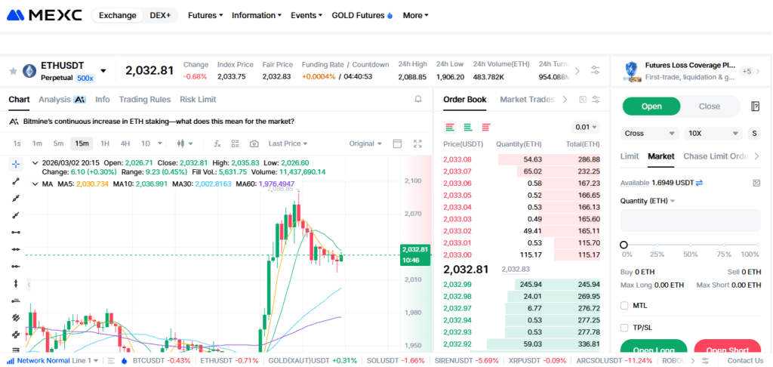
Task: Open the ETHUSDT pair selector dropdown
Action: (103, 70)
